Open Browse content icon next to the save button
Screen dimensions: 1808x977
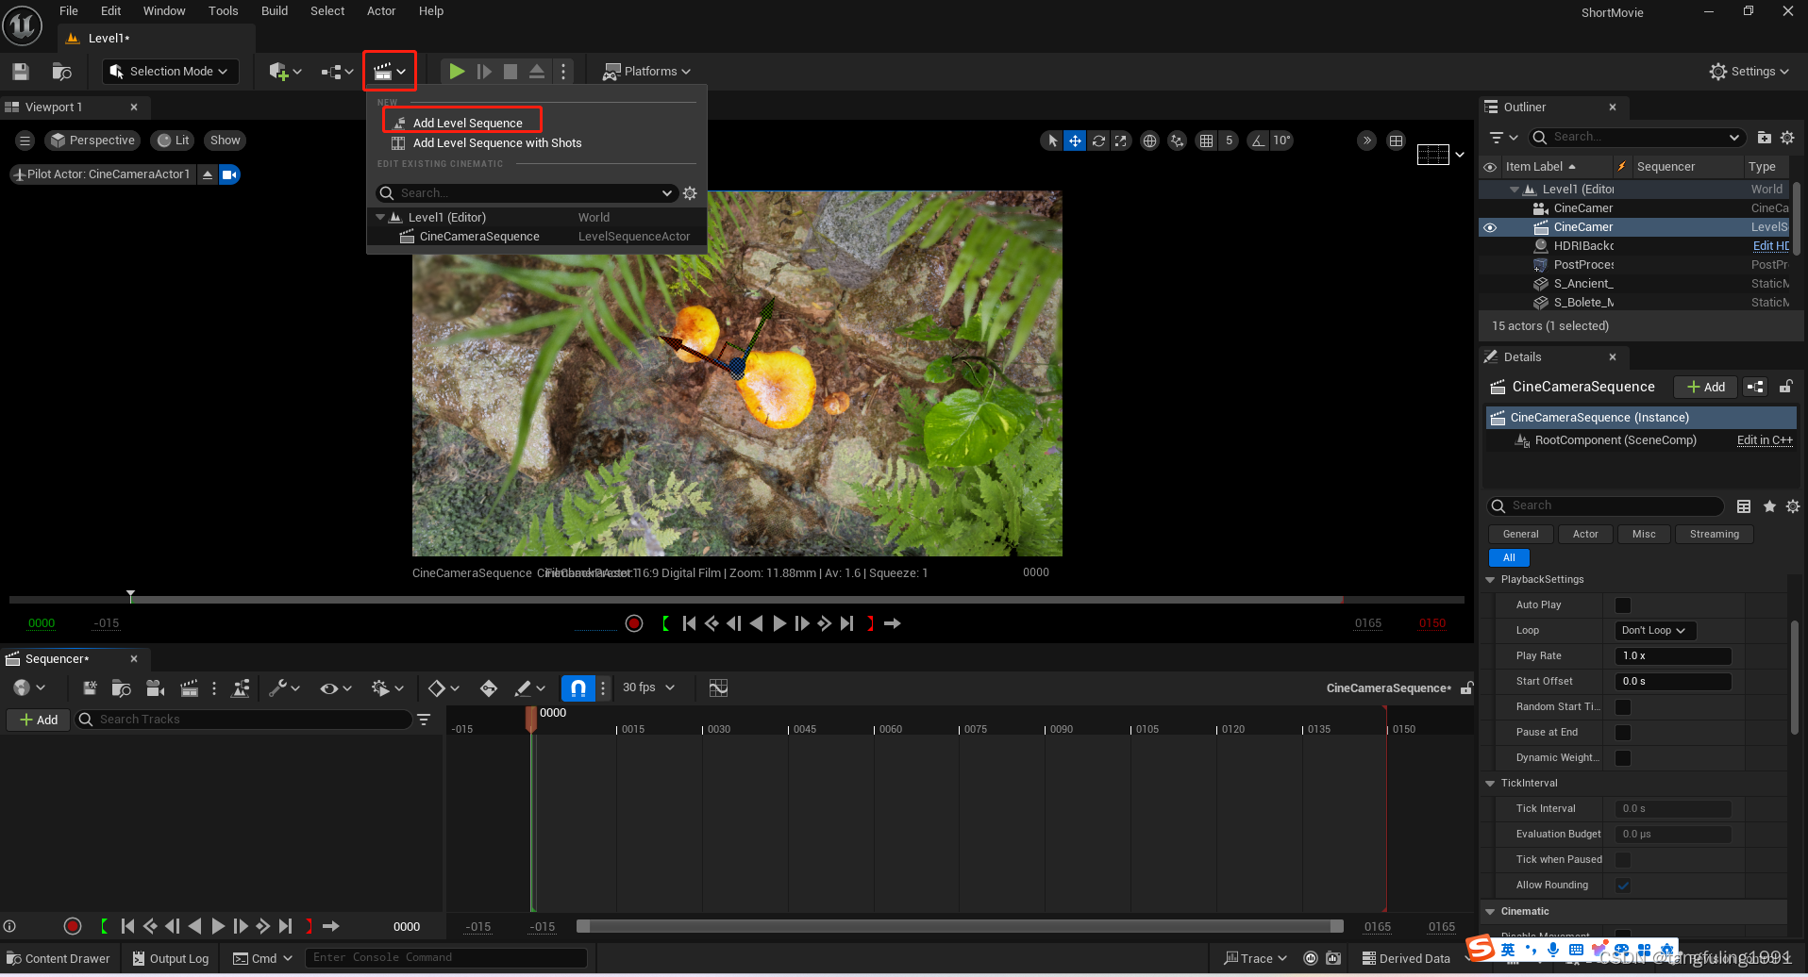(x=62, y=72)
